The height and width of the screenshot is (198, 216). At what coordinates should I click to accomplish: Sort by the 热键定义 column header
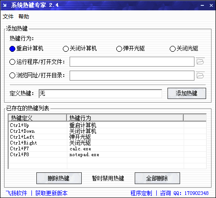click(x=38, y=118)
